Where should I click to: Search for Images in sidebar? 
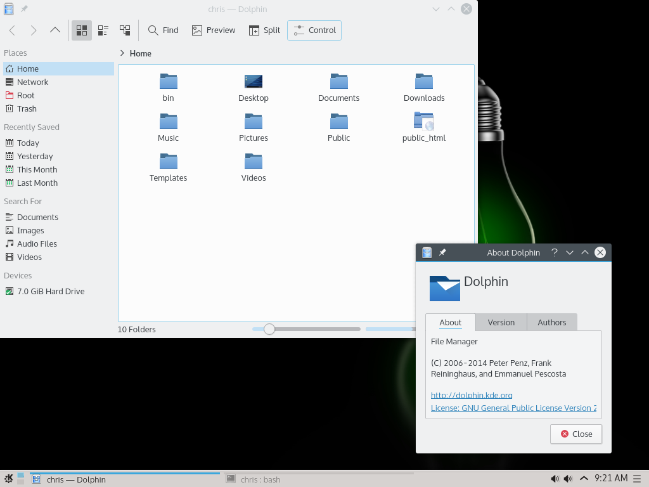coord(58,230)
